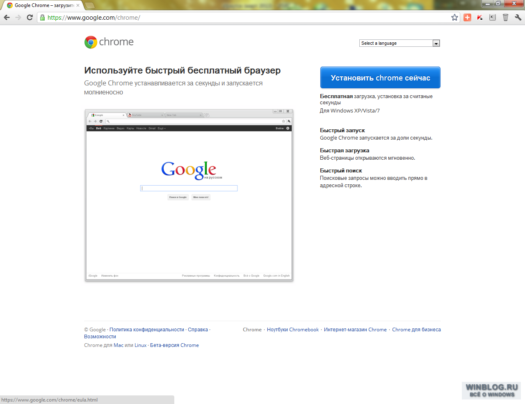Image resolution: width=525 pixels, height=404 pixels.
Task: Click the trash bin extension icon
Action: coord(505,17)
